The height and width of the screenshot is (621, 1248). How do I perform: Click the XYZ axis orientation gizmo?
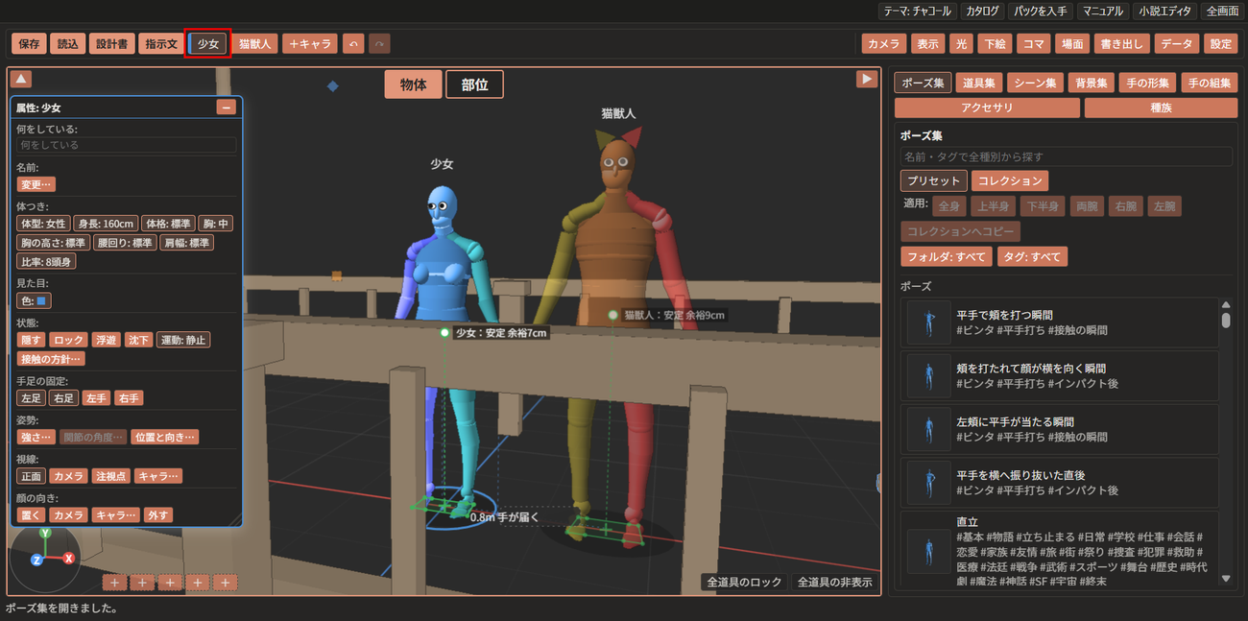click(x=44, y=558)
